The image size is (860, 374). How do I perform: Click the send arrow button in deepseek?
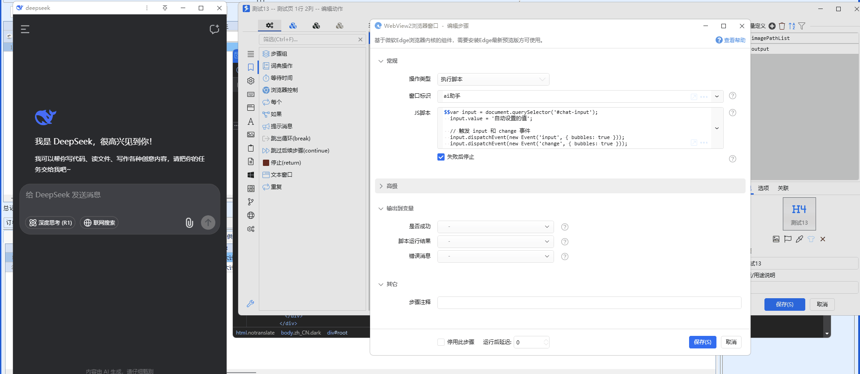pyautogui.click(x=208, y=222)
